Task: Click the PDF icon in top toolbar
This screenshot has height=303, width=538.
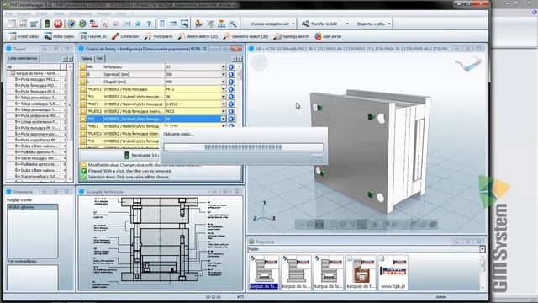Action: coord(93,24)
